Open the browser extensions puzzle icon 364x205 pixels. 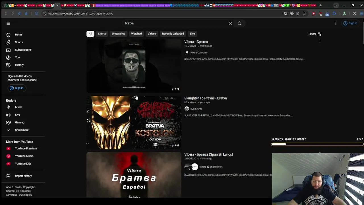click(x=334, y=13)
